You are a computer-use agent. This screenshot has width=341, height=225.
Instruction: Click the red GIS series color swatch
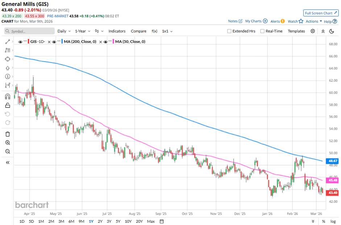(x=29, y=41)
